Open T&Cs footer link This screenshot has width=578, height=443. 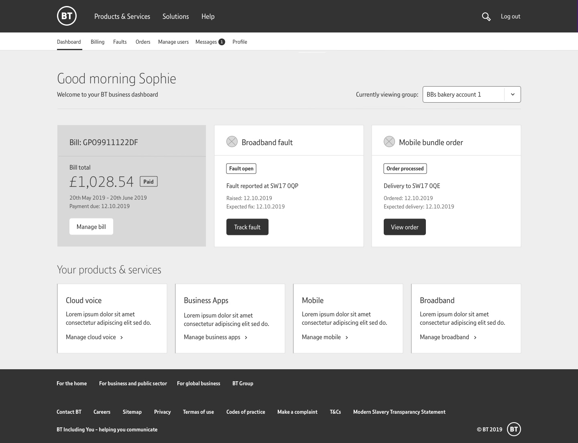click(x=335, y=412)
